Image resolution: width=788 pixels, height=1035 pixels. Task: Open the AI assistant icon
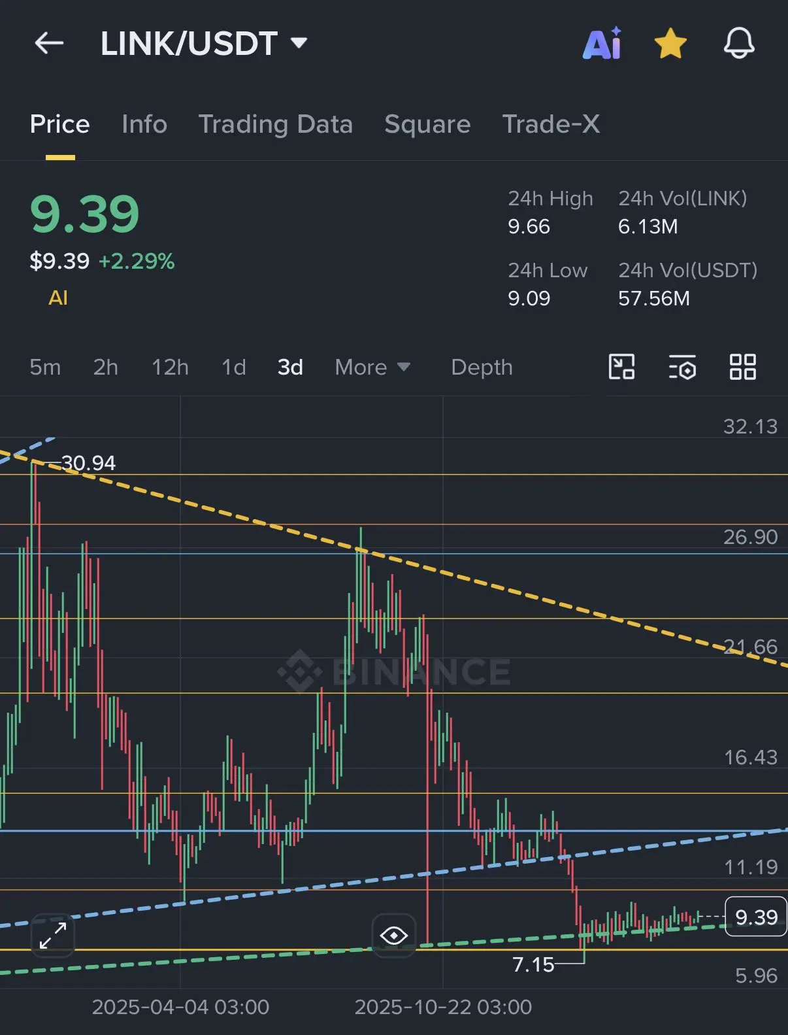click(602, 44)
